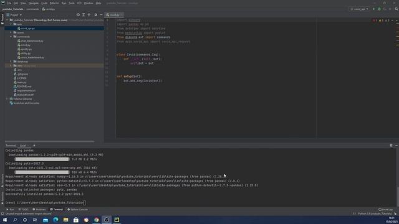Collapse the commands folder
The image size is (399, 224).
pyautogui.click(x=11, y=37)
